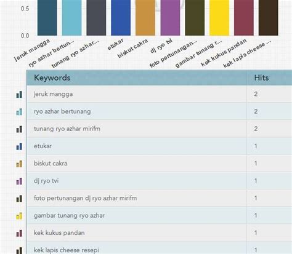Sort by the Keywords column header
The image size is (292, 254).
[137, 77]
